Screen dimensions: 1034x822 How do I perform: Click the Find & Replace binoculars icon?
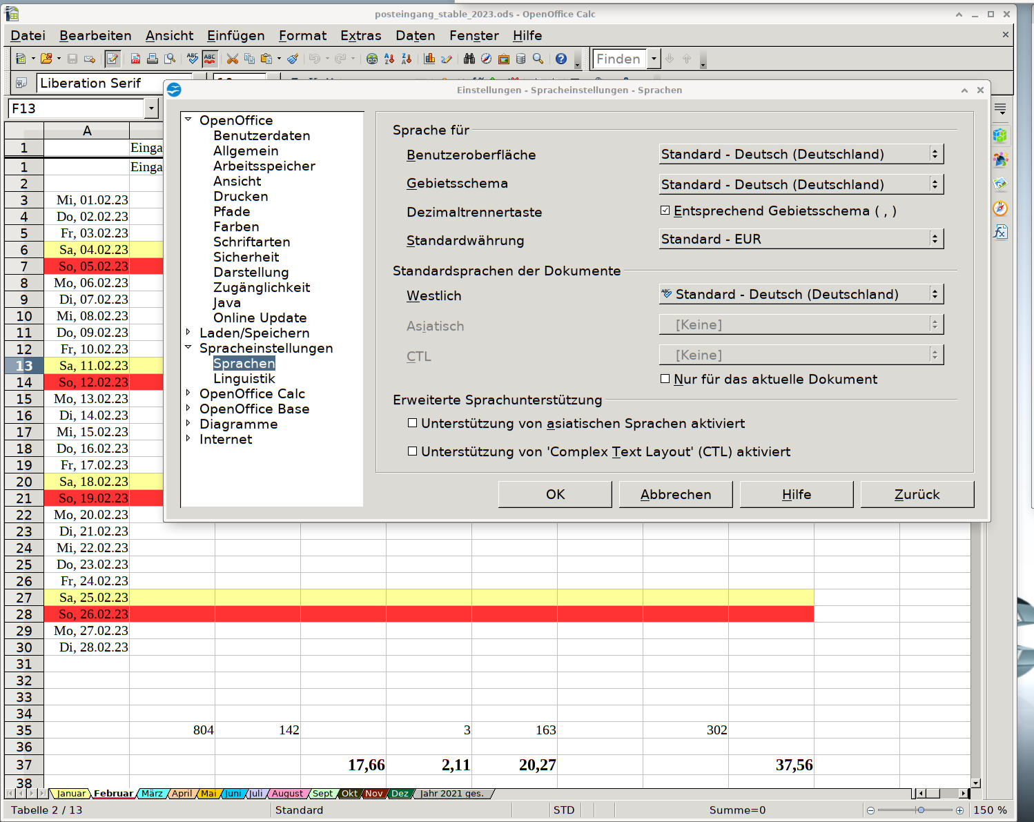[469, 59]
